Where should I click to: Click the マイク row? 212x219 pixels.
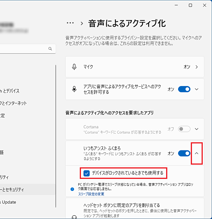point(135,67)
